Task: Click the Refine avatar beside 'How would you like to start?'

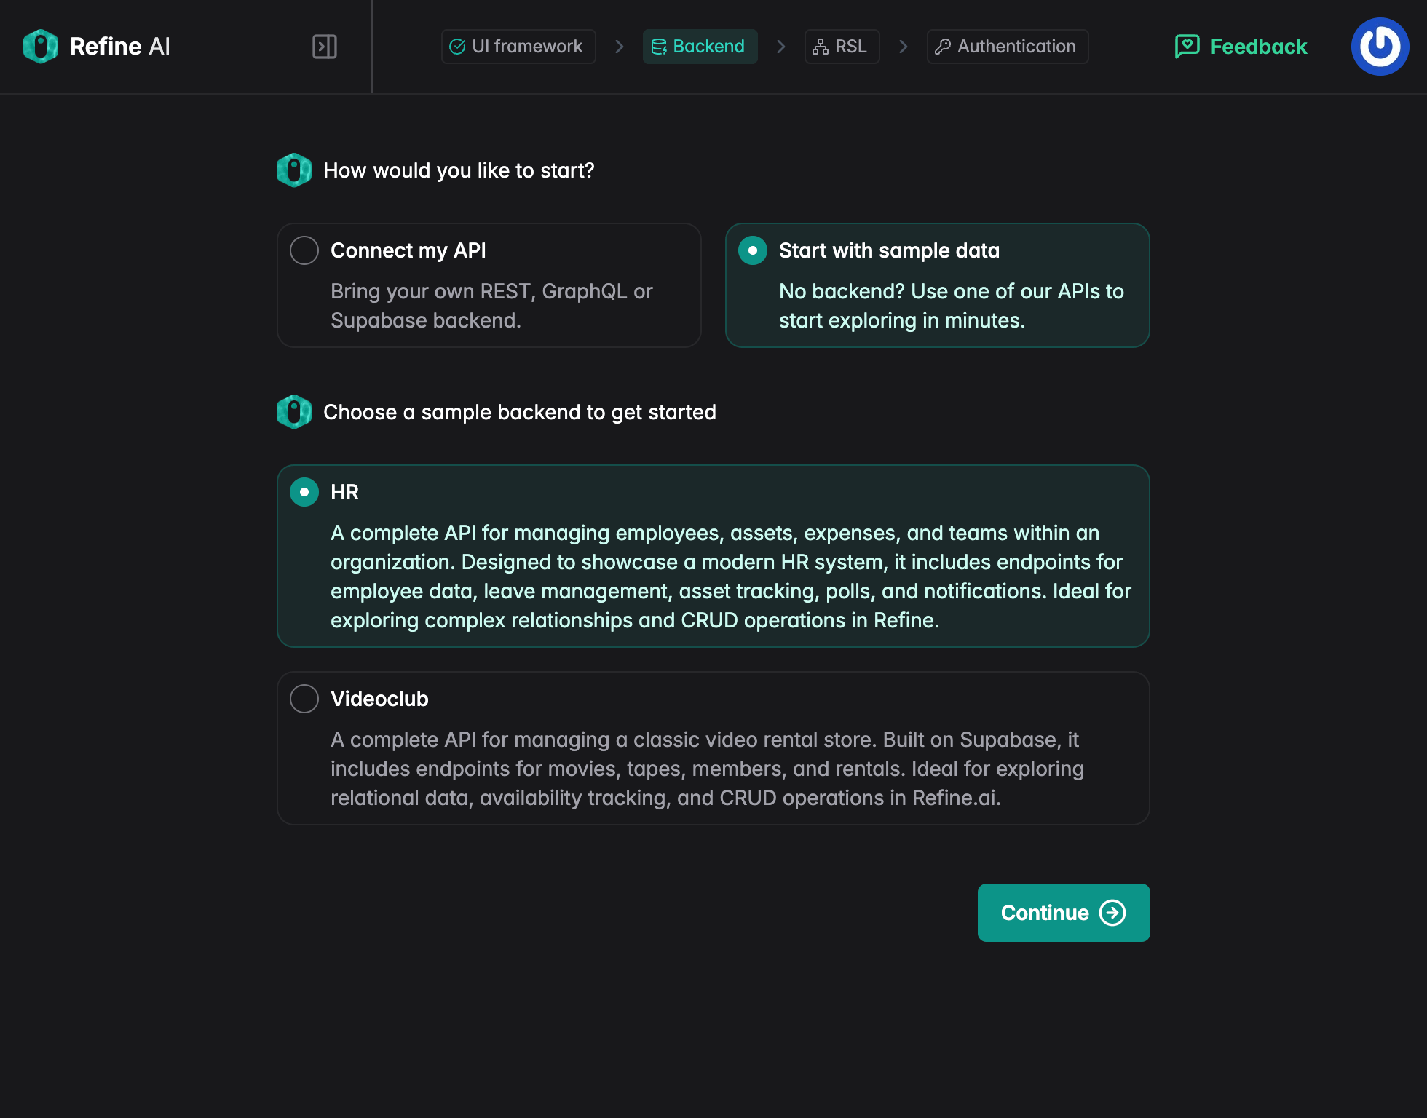Action: (x=294, y=170)
